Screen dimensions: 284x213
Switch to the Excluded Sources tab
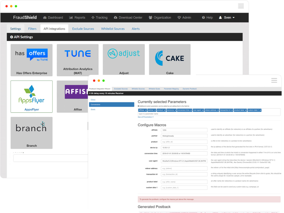pos(121,89)
